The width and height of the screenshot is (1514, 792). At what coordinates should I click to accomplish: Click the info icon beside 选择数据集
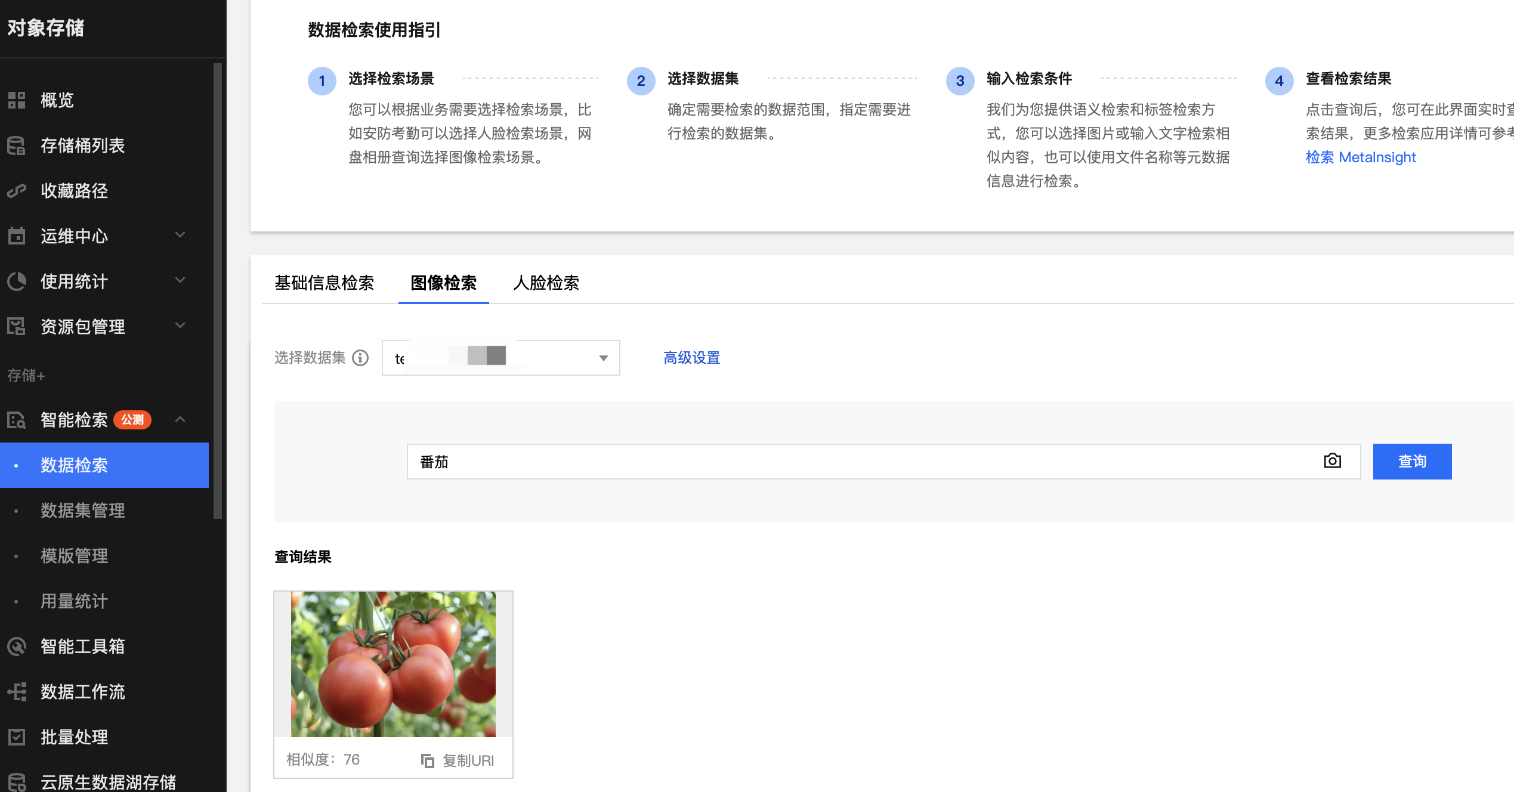360,358
